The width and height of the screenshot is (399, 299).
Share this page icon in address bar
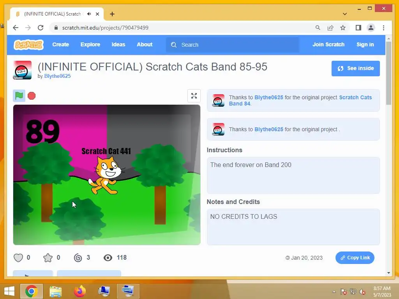(x=330, y=28)
